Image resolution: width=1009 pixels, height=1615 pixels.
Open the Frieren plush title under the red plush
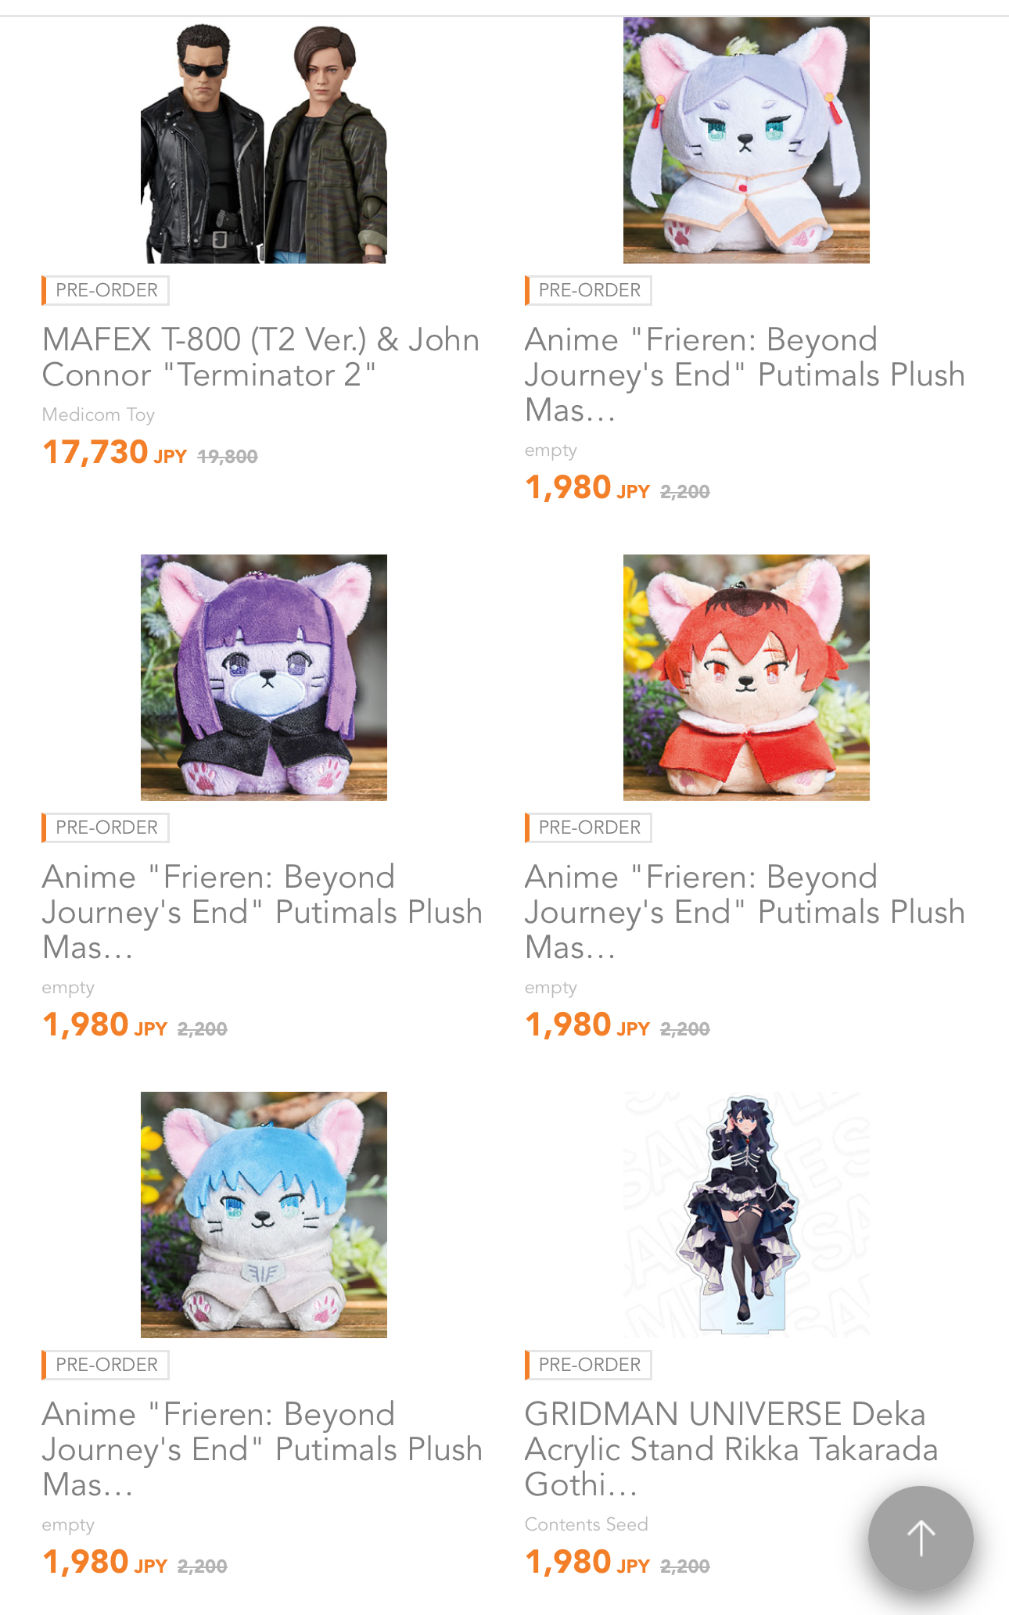(x=745, y=912)
